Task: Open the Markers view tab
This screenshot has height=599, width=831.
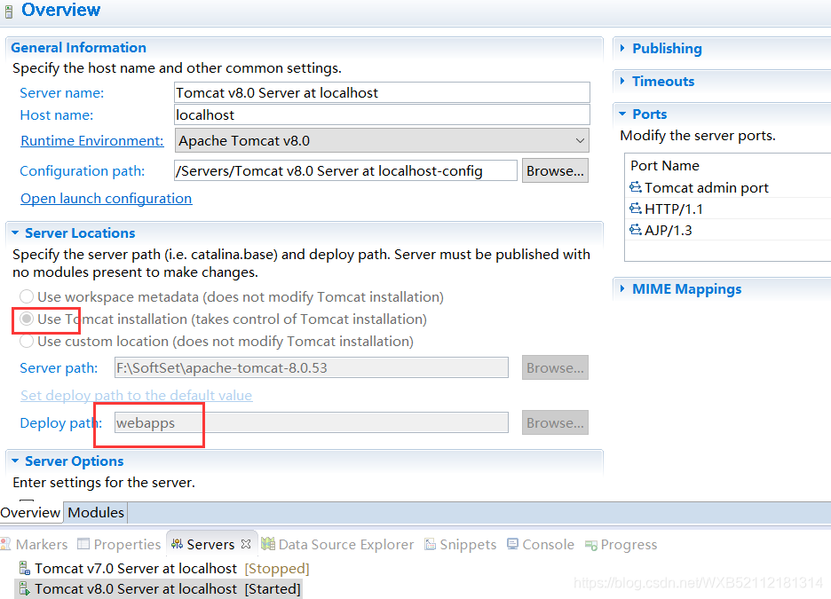Action: point(35,545)
